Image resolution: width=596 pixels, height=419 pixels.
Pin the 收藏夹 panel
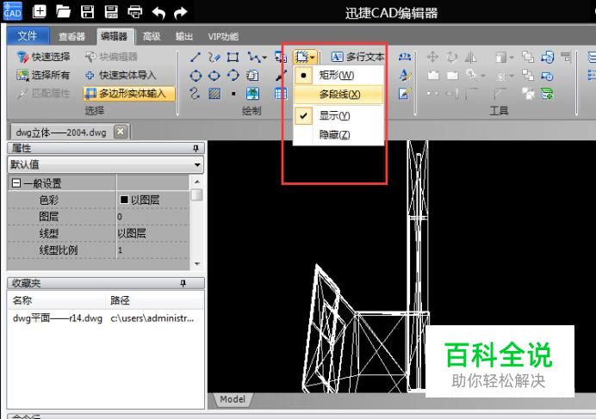click(x=183, y=283)
